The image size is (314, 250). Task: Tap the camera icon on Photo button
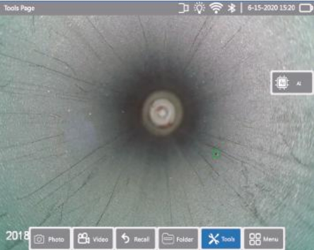tap(39, 239)
